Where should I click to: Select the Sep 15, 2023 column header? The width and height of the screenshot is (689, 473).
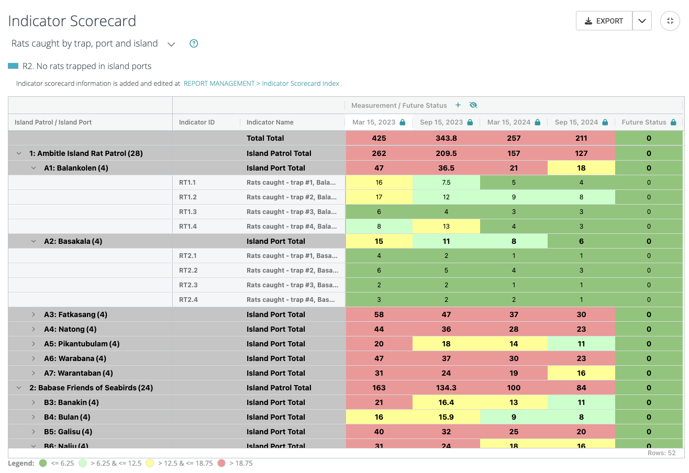tap(441, 122)
